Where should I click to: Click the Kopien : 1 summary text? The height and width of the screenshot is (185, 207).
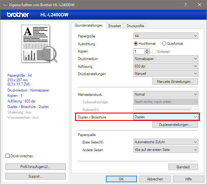[x=15, y=96]
